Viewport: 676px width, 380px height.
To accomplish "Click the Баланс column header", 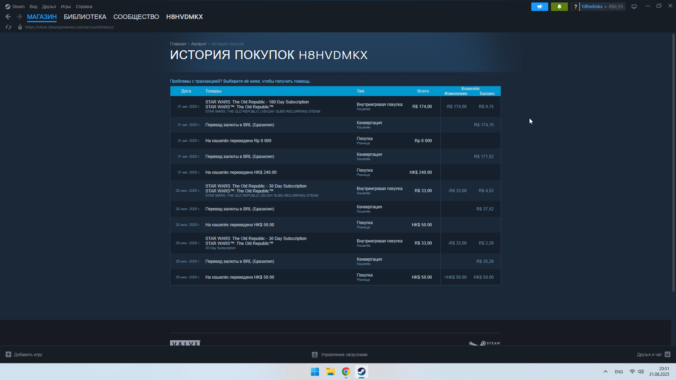I will (x=487, y=94).
